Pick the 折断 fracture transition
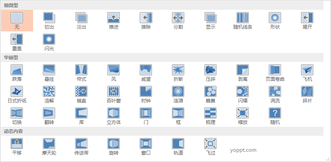331x162 pixels. (x=178, y=73)
